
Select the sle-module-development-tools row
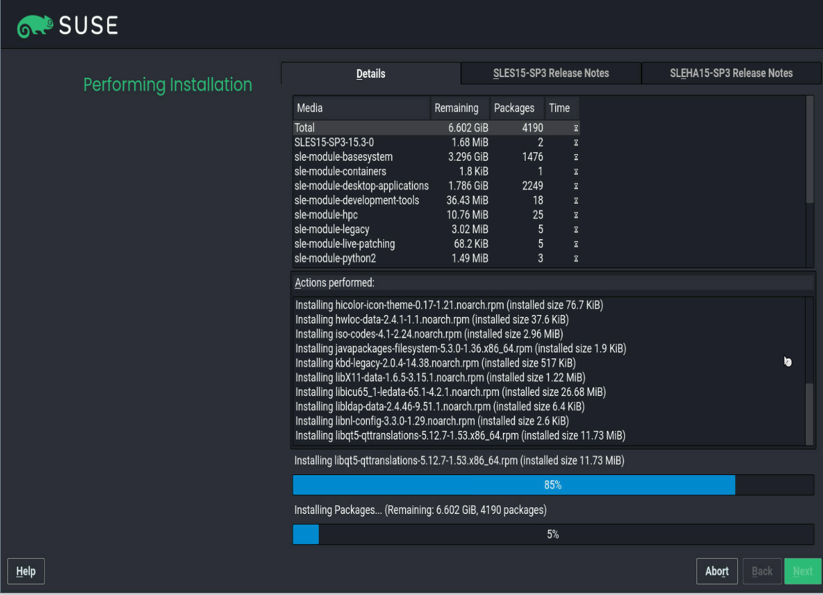(x=437, y=200)
